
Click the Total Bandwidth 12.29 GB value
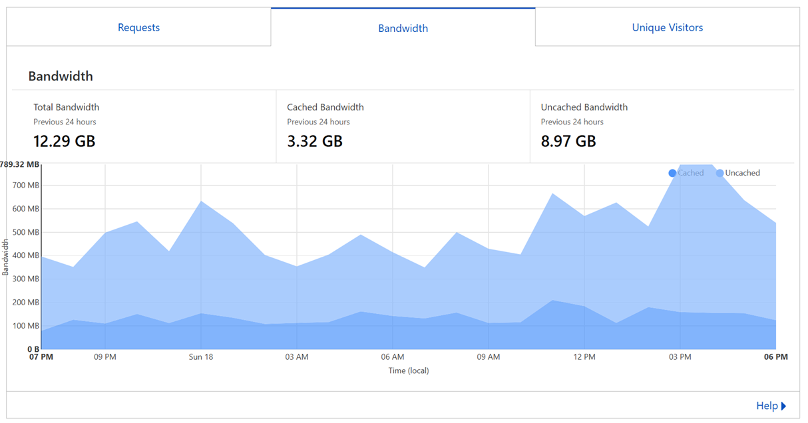coord(65,141)
